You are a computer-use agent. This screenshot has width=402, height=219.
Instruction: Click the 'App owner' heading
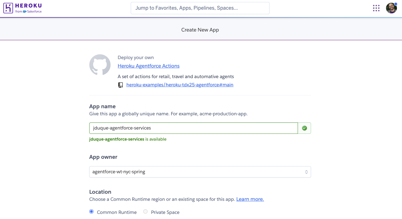point(103,157)
